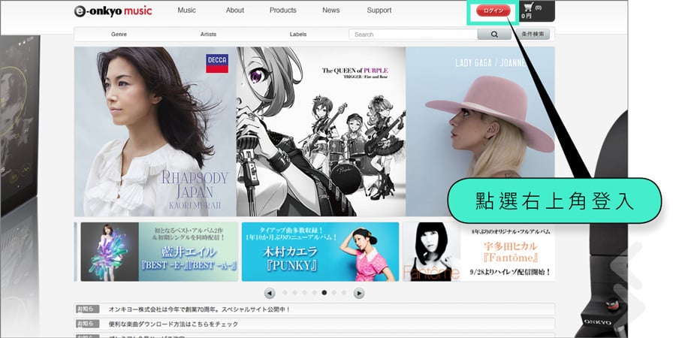Select the first carousel dot
685x338 pixels.
tap(285, 293)
